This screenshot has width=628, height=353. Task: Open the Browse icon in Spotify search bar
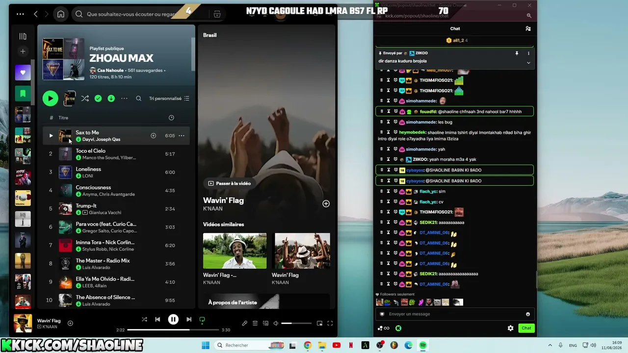tap(217, 14)
